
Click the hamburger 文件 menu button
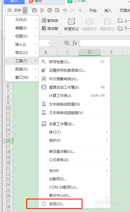tap(14, 10)
